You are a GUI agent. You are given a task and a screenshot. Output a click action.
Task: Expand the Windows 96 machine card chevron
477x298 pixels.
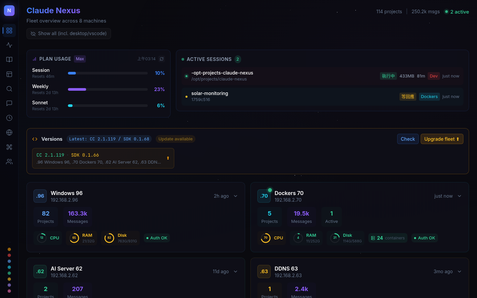point(236,196)
